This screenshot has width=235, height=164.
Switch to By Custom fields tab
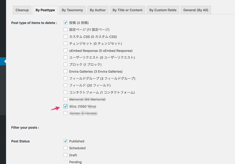163,10
